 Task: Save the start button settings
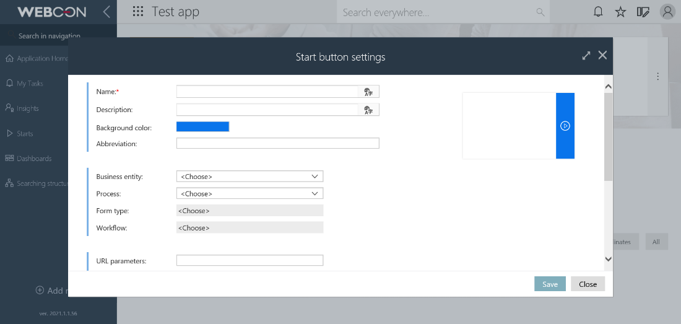(550, 284)
